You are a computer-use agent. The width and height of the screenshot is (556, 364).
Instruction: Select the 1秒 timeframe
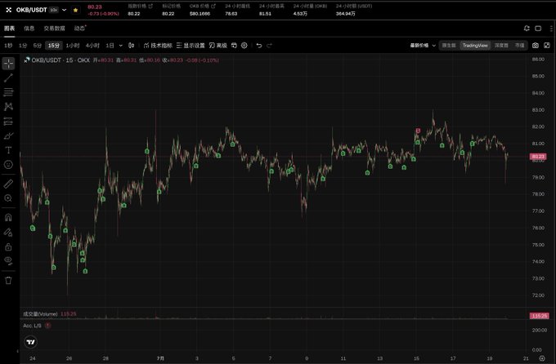pos(8,46)
